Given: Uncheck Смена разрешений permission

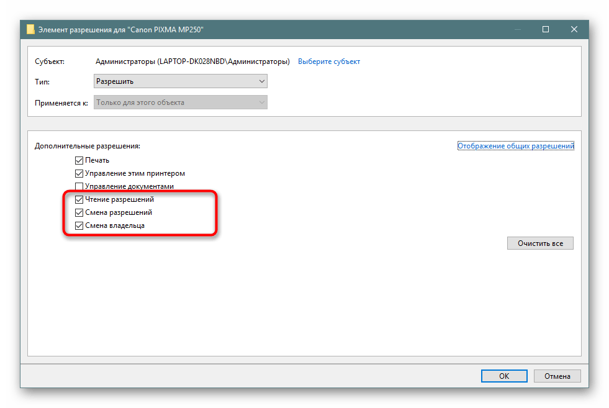Looking at the screenshot, I should [79, 213].
